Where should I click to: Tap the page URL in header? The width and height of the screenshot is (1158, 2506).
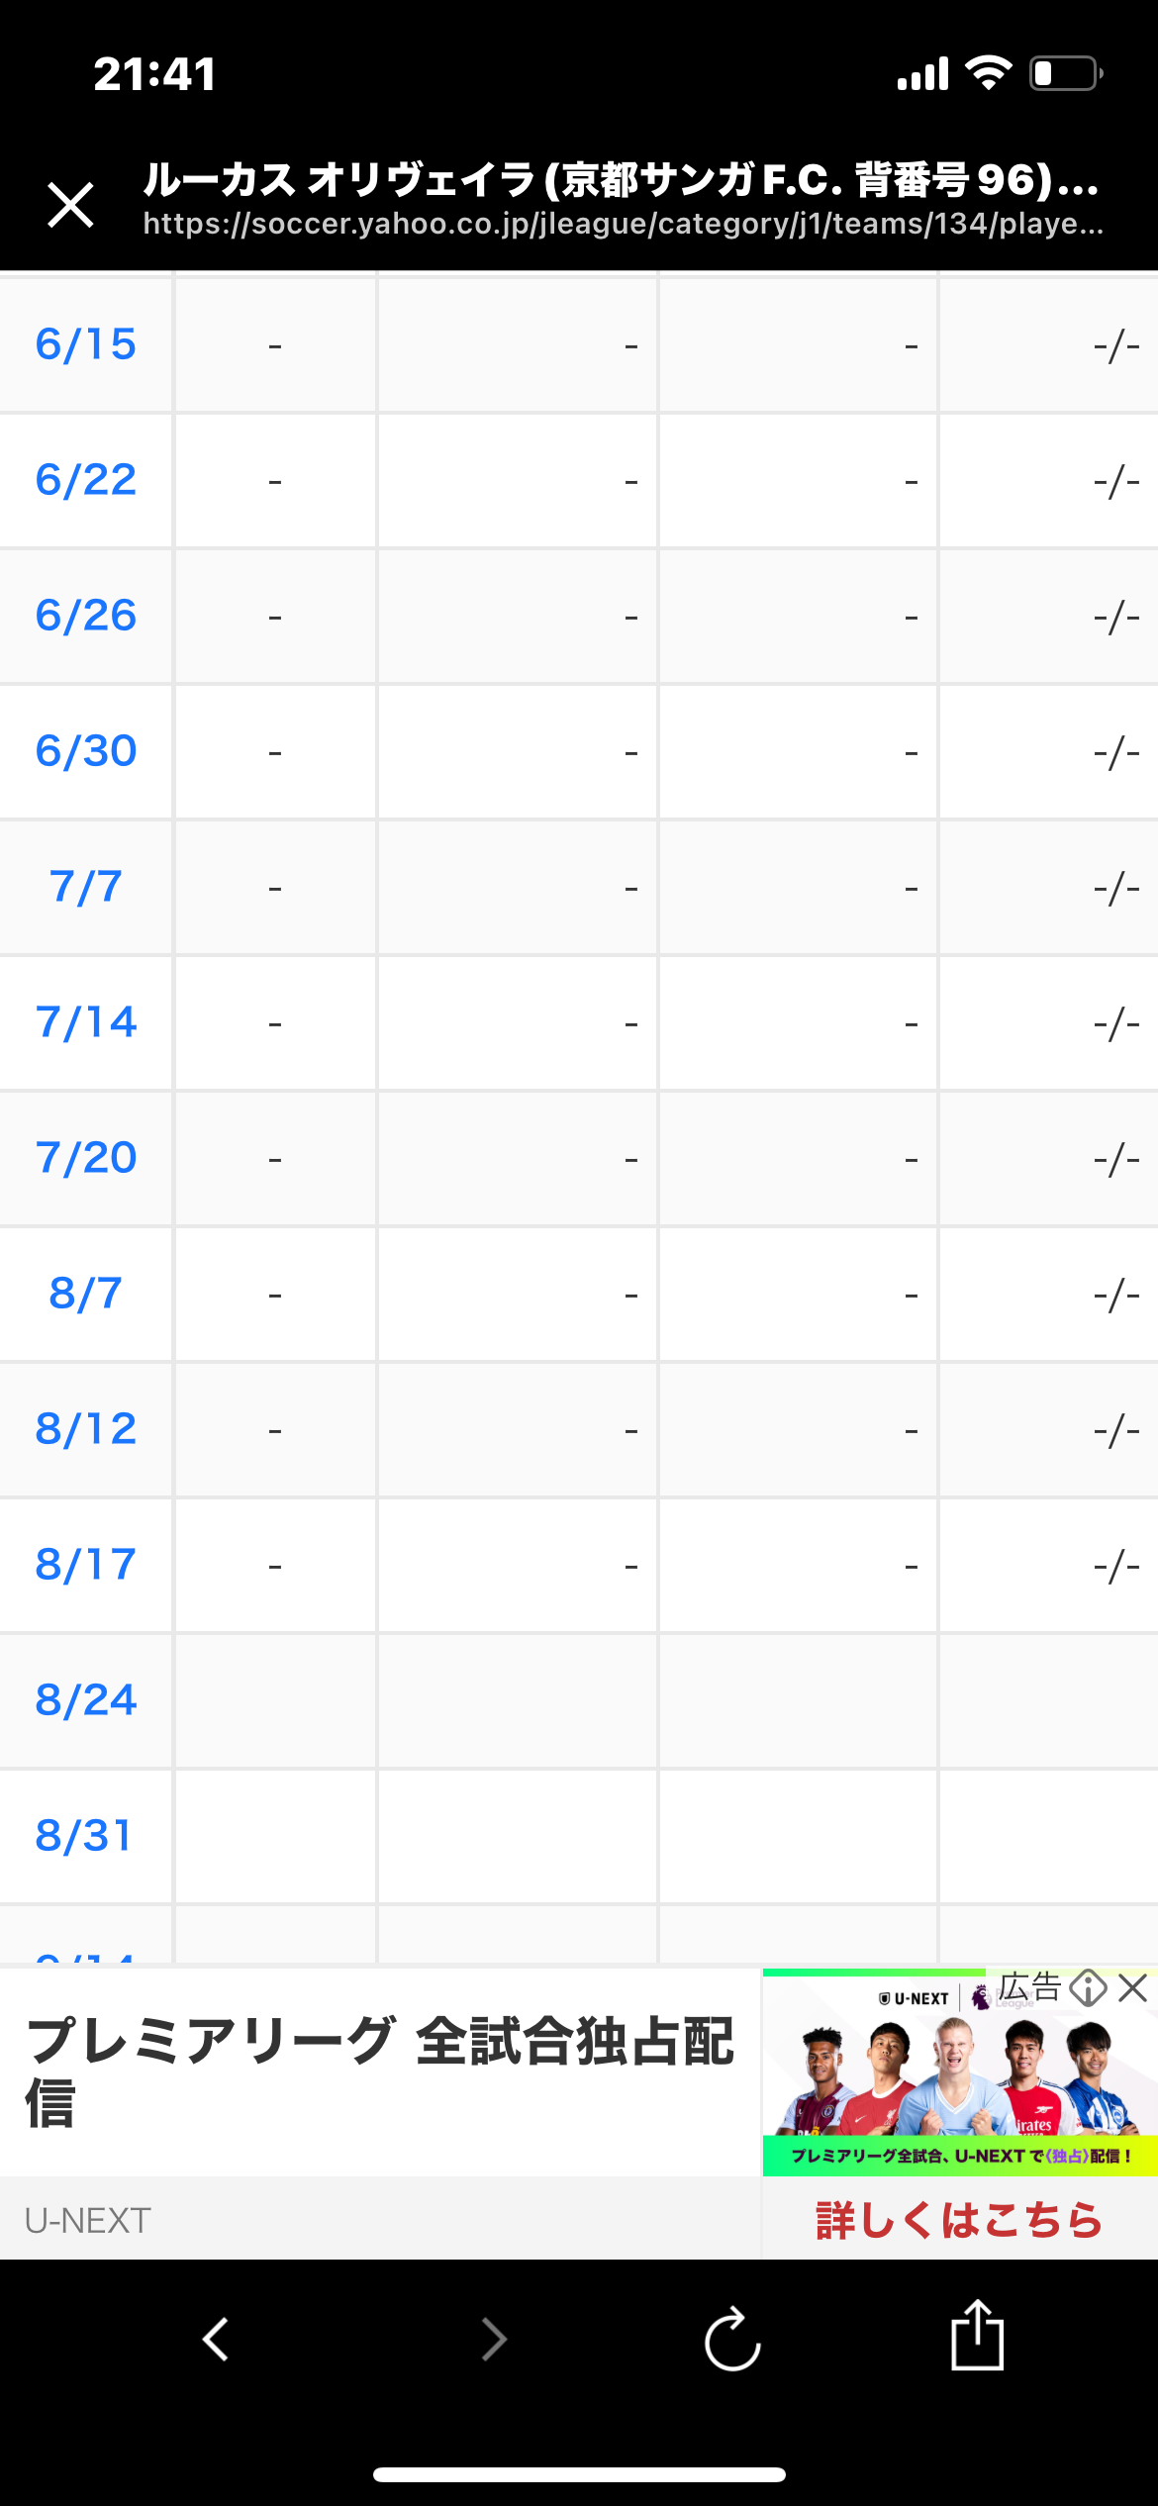click(x=623, y=224)
